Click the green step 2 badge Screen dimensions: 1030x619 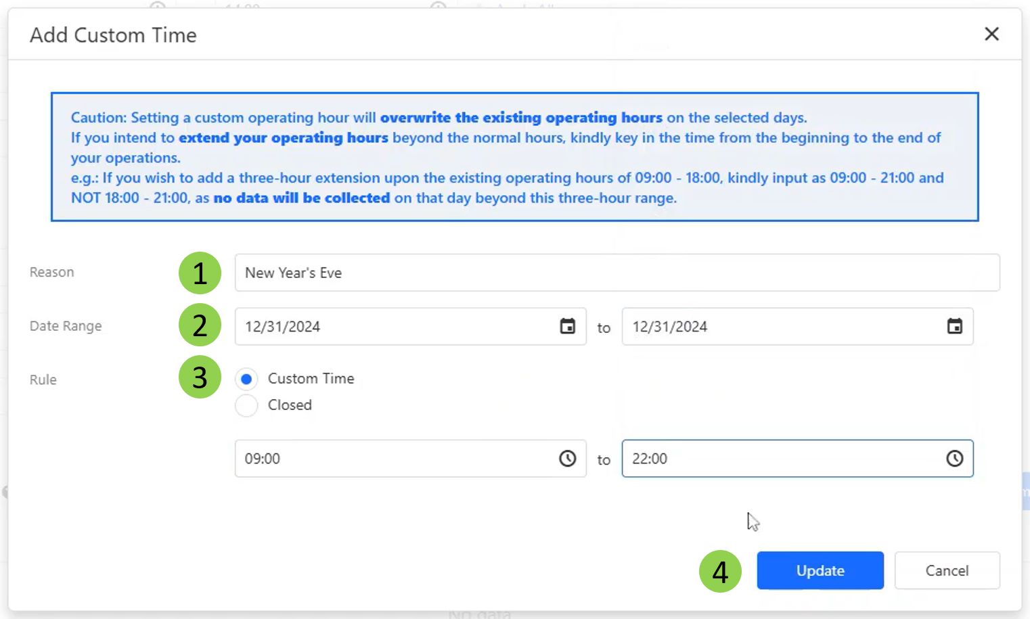[x=200, y=325]
